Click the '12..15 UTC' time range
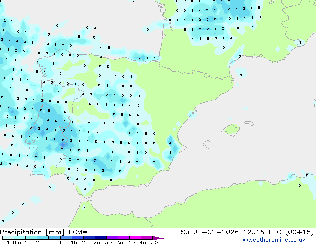Image resolution: width=316 pixels, height=244 pixels. point(262,232)
